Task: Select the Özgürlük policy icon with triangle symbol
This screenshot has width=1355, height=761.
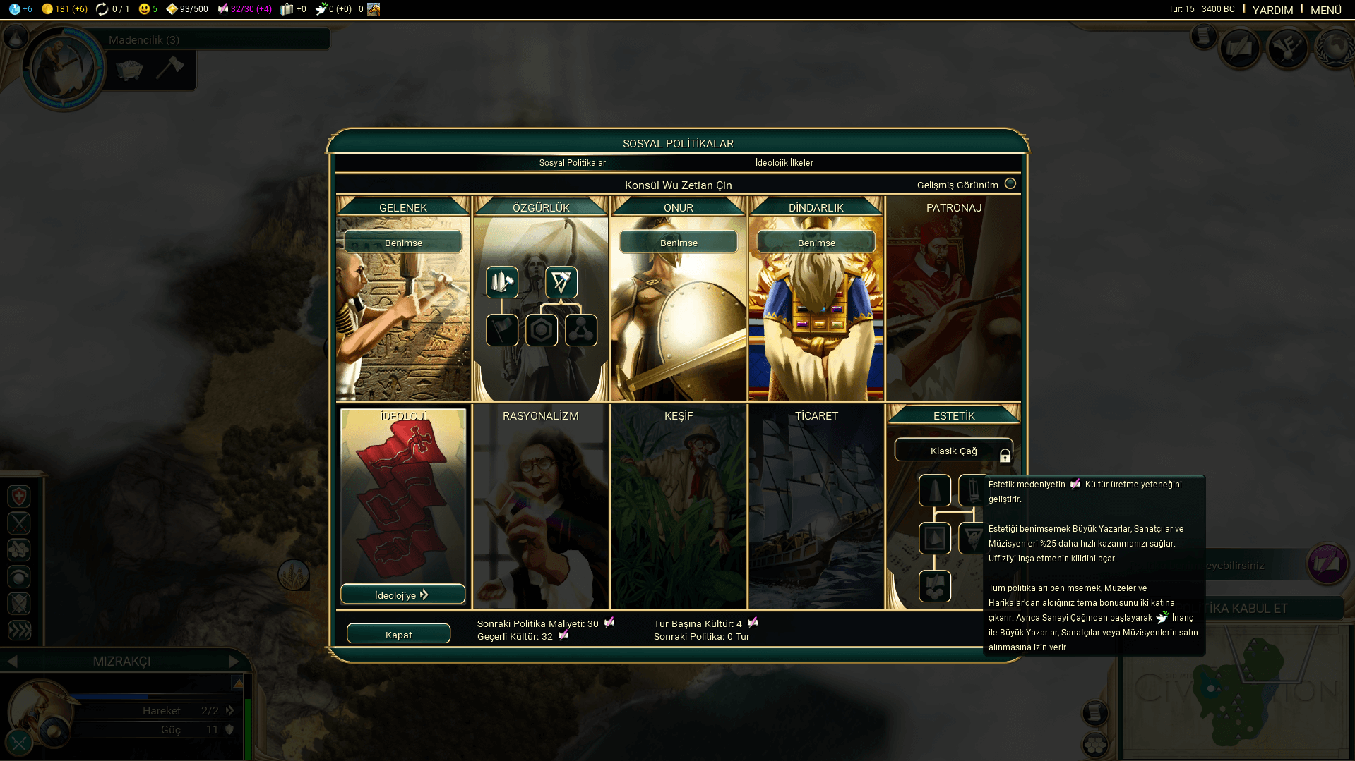Action: tap(561, 282)
